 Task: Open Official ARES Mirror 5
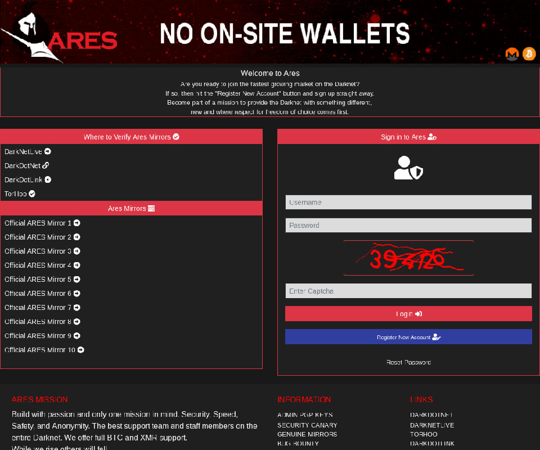tap(38, 279)
